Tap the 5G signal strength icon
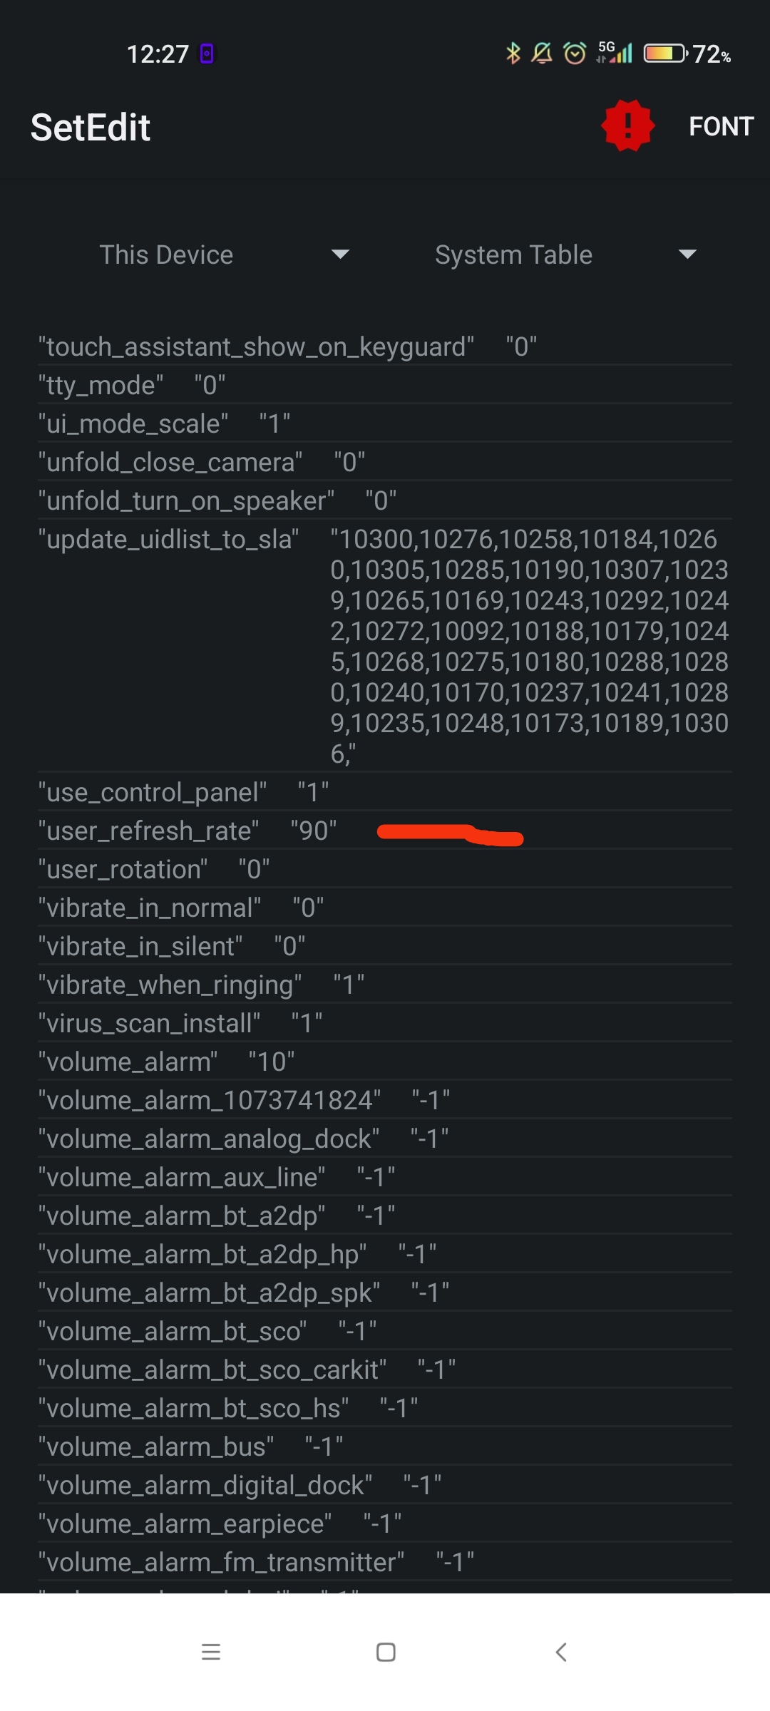This screenshot has height=1711, width=770. 614,53
